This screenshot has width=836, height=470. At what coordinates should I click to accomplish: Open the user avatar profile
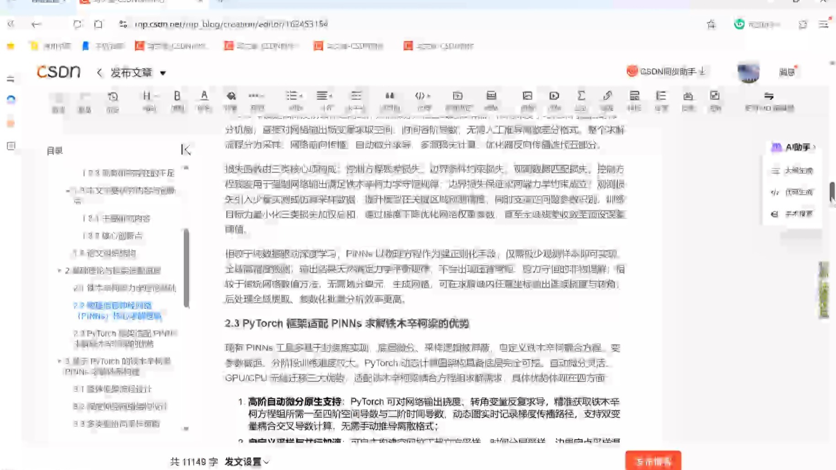pos(748,72)
